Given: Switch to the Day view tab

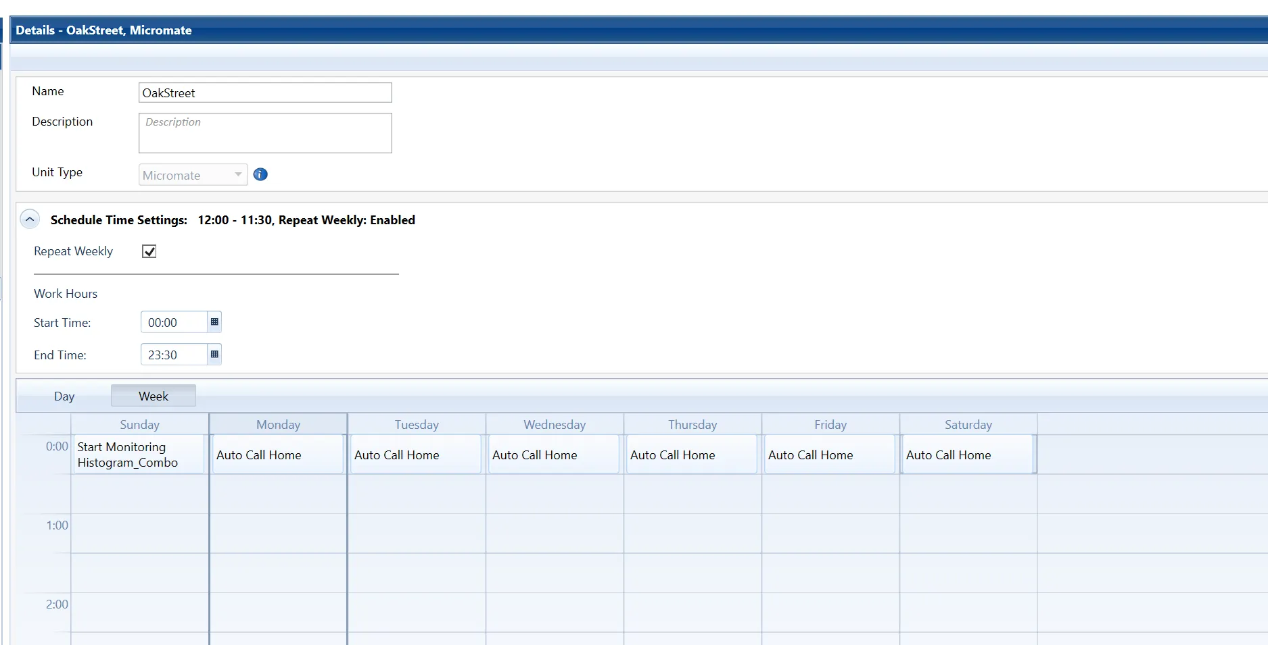Looking at the screenshot, I should 64,396.
